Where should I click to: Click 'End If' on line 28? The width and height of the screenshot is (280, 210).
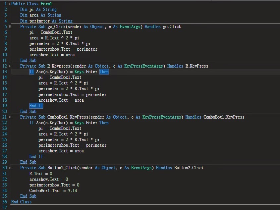click(x=36, y=157)
